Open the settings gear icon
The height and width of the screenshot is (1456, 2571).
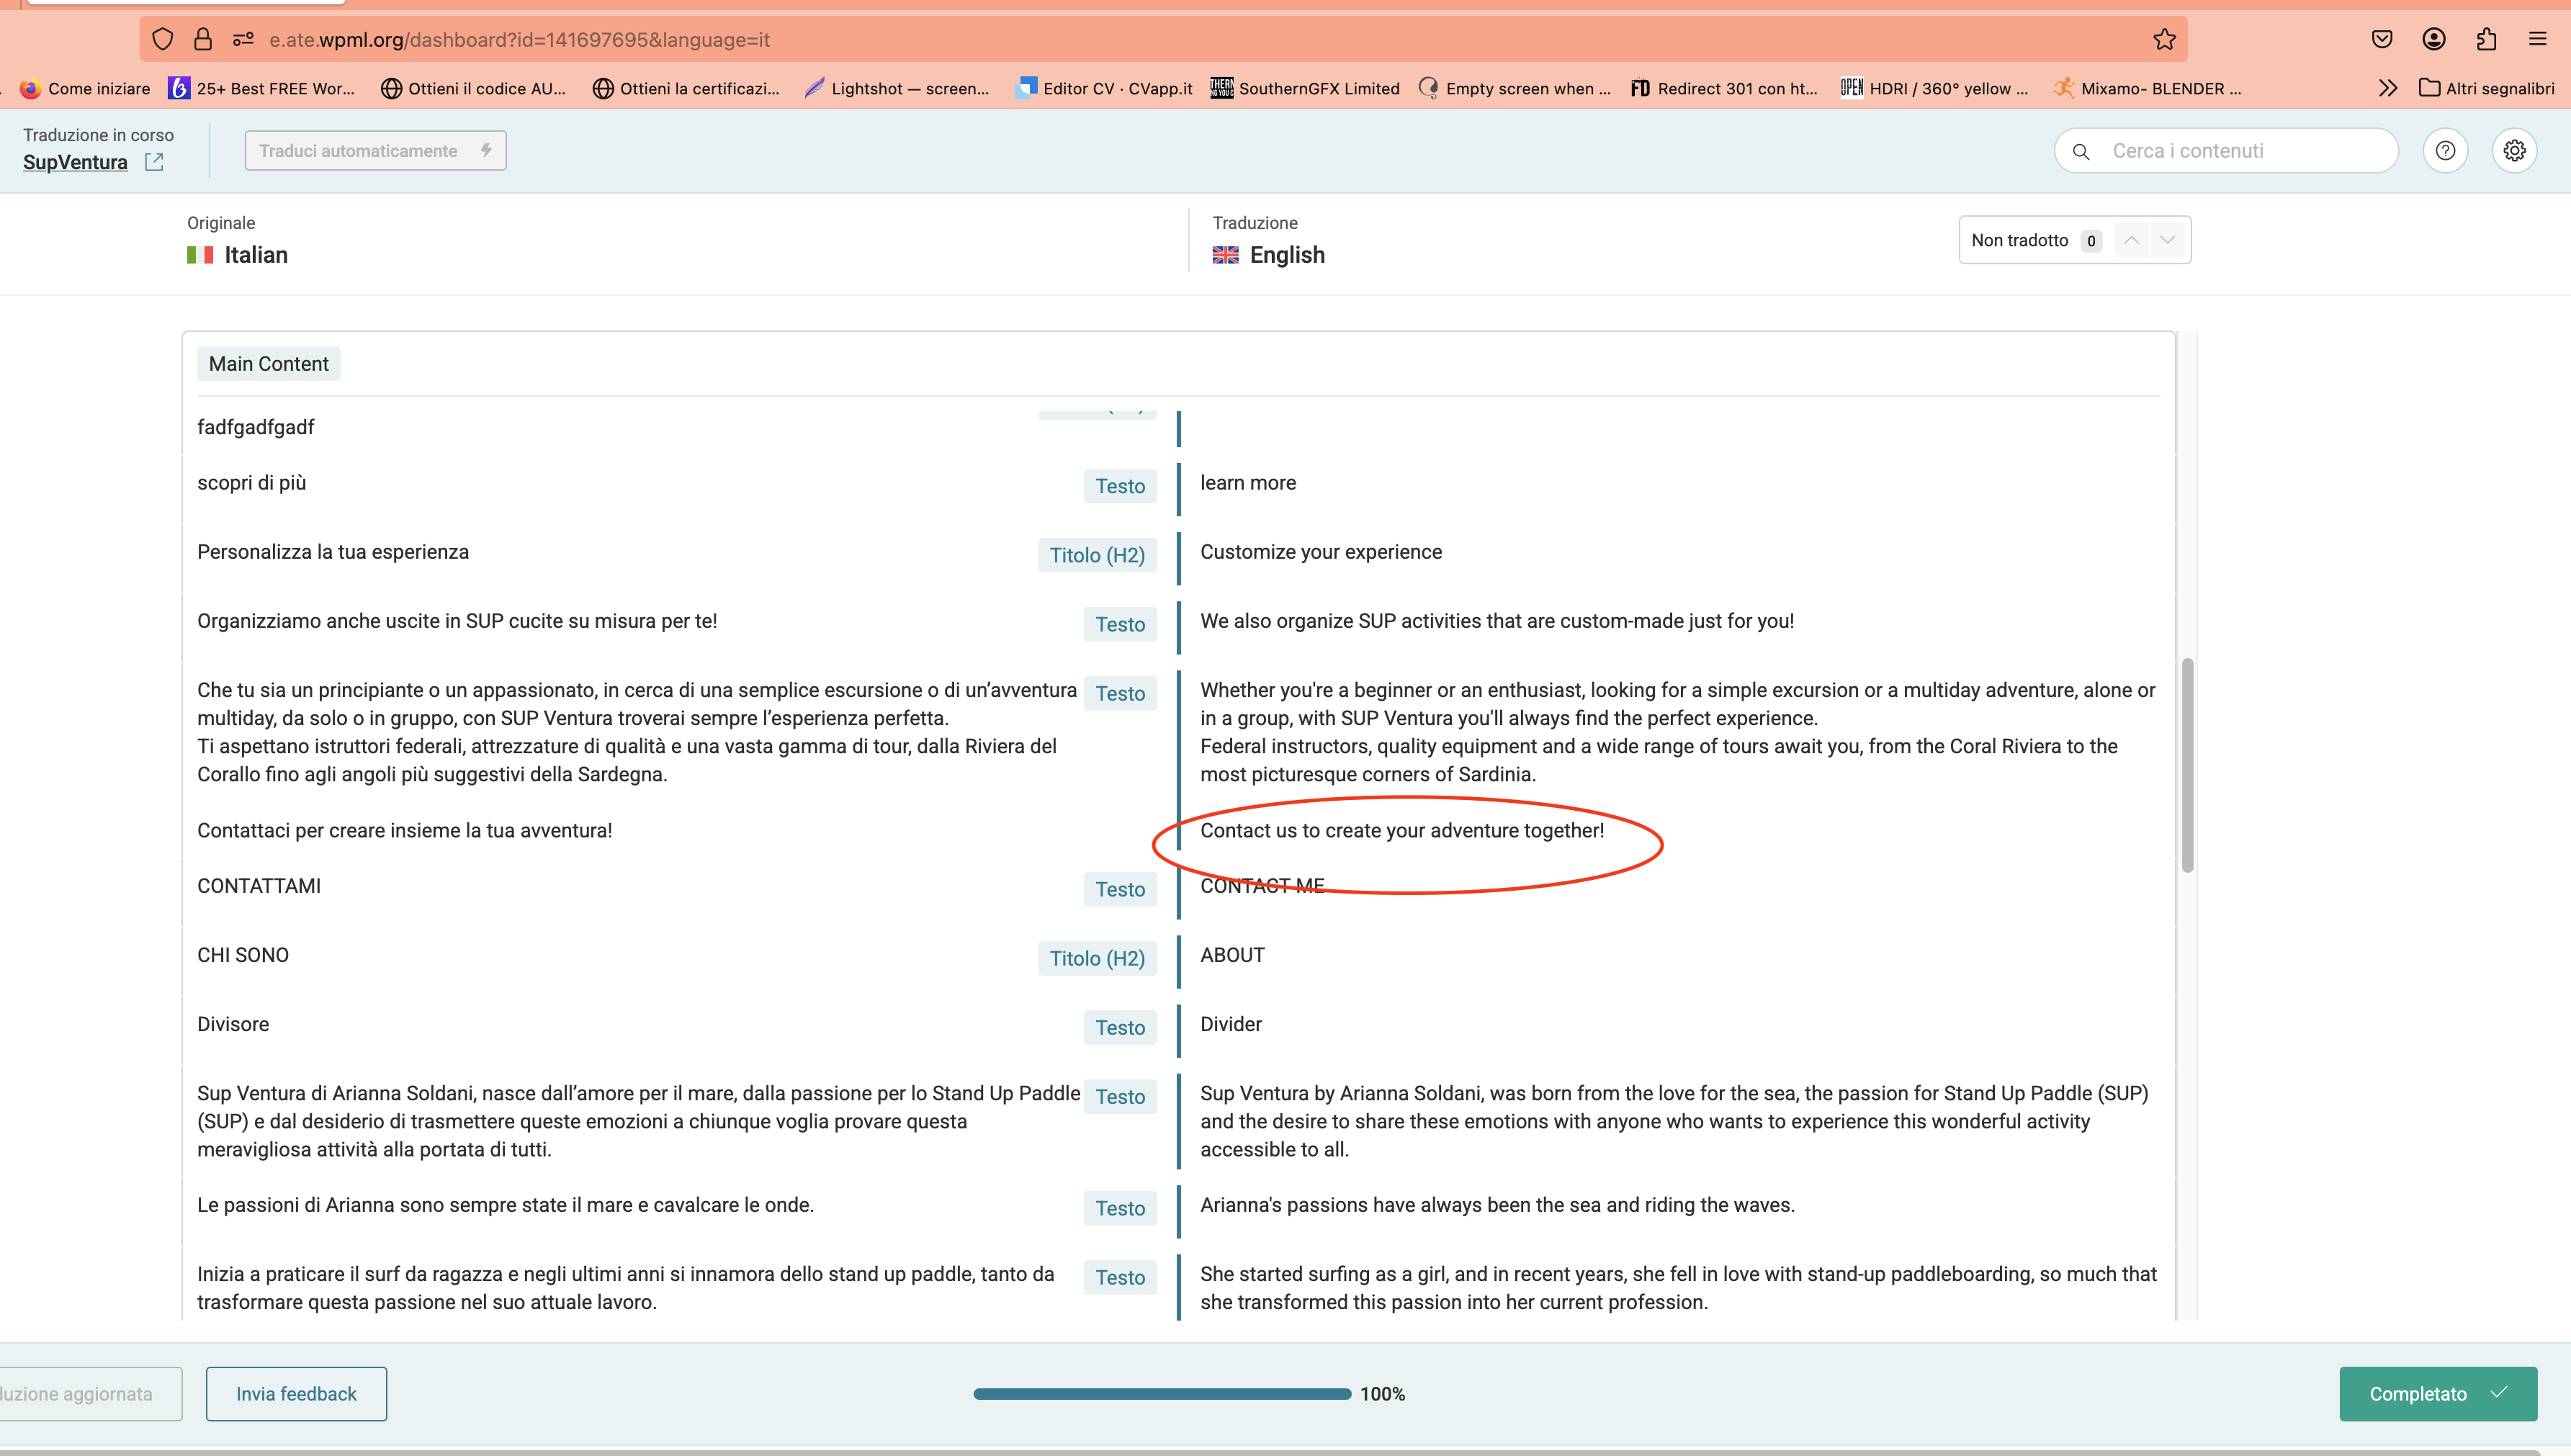tap(2514, 150)
